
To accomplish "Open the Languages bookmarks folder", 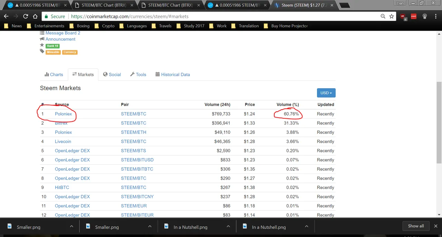I will pyautogui.click(x=133, y=26).
